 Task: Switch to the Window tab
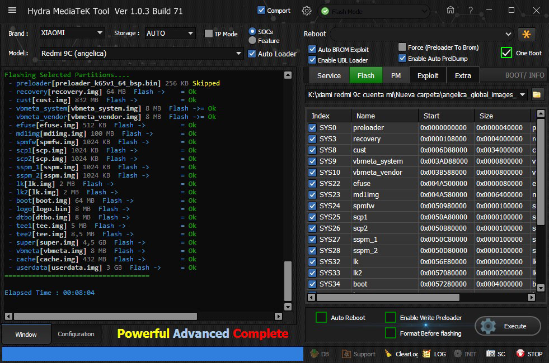pyautogui.click(x=26, y=335)
